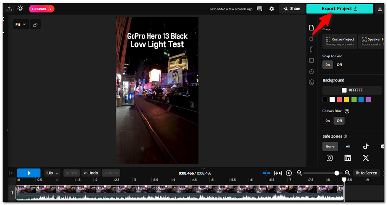387x205 pixels.
Task: Select the LinkedIn safe zone icon
Action: coord(348,158)
